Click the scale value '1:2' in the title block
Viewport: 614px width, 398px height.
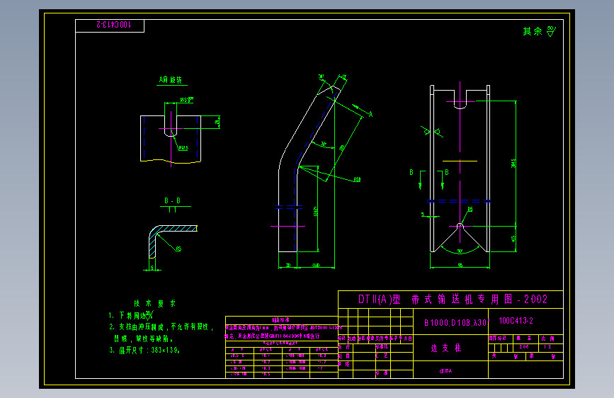pyautogui.click(x=547, y=347)
